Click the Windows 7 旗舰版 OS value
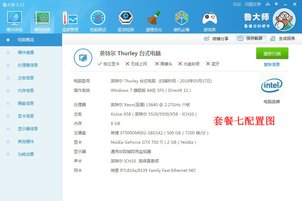 point(151,90)
